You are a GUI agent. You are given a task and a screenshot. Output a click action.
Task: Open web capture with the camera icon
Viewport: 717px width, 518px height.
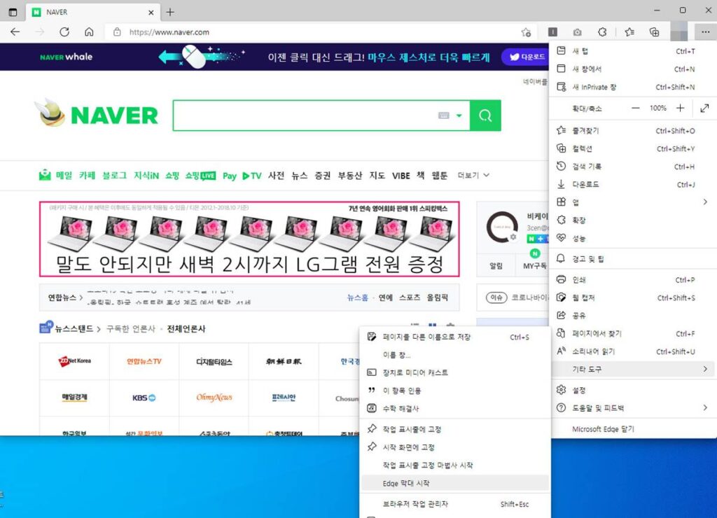coord(578,31)
